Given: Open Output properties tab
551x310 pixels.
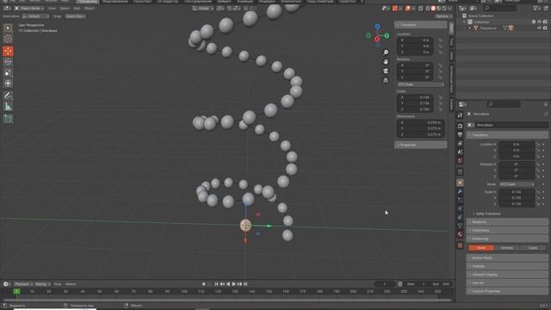Looking at the screenshot, I should (460, 134).
